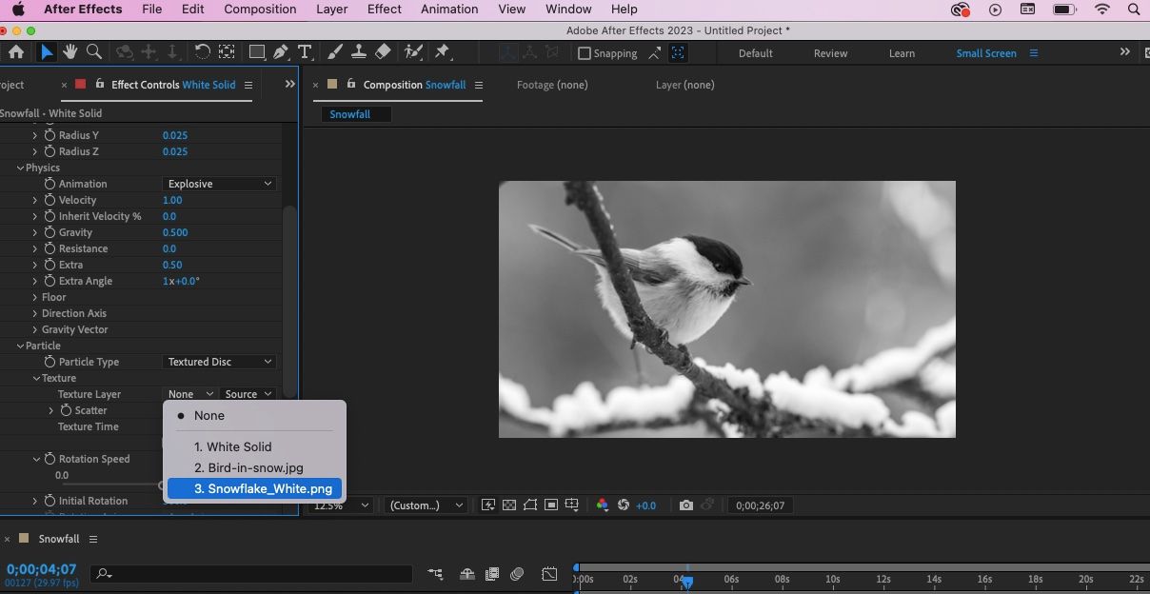Open the Graph Editor in timeline
The height and width of the screenshot is (594, 1150).
pos(549,574)
